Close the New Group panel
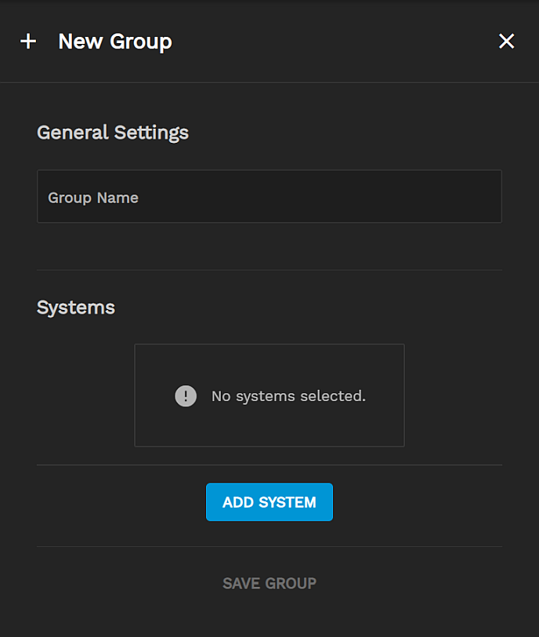Screen dimensions: 539x637 pos(507,42)
